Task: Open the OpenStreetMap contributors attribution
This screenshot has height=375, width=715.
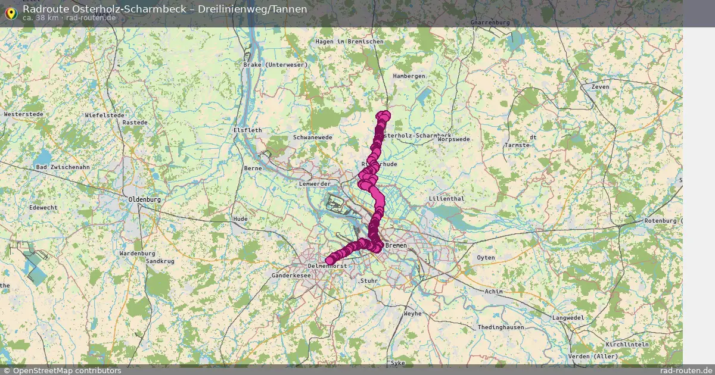Action: [61, 370]
